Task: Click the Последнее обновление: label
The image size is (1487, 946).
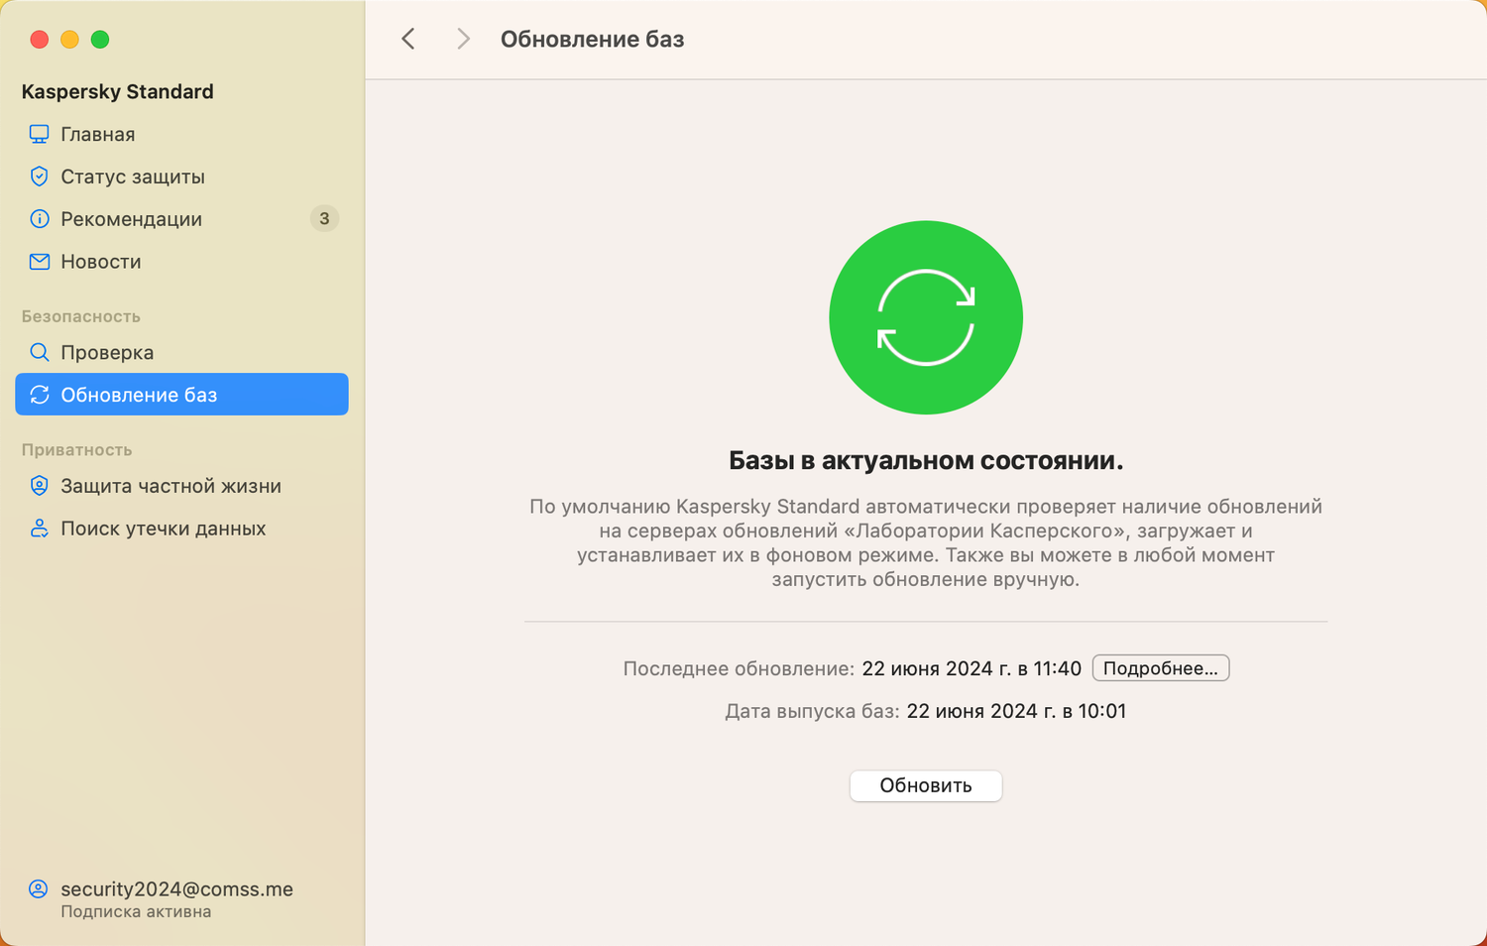Action: (739, 668)
